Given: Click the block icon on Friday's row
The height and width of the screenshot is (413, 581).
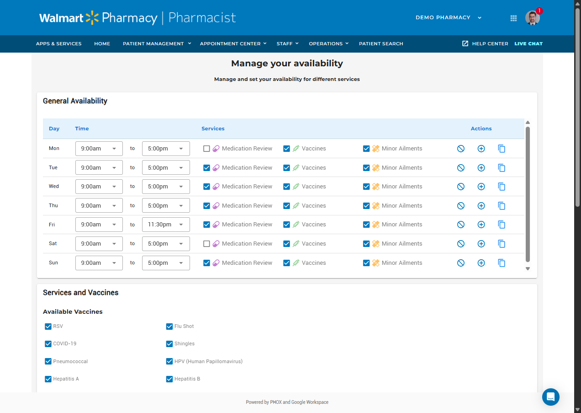Looking at the screenshot, I should tap(461, 225).
